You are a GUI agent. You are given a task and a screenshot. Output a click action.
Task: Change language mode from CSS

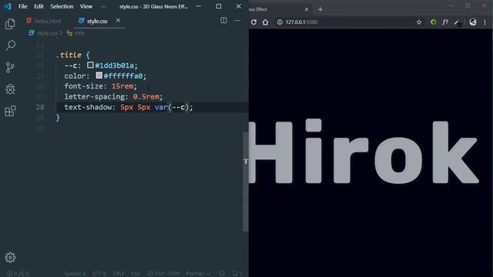point(136,274)
